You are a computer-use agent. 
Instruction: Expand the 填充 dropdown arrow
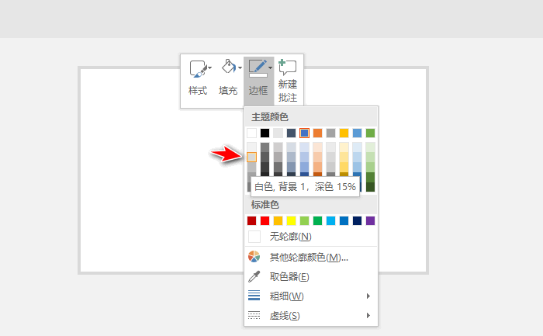(240, 68)
